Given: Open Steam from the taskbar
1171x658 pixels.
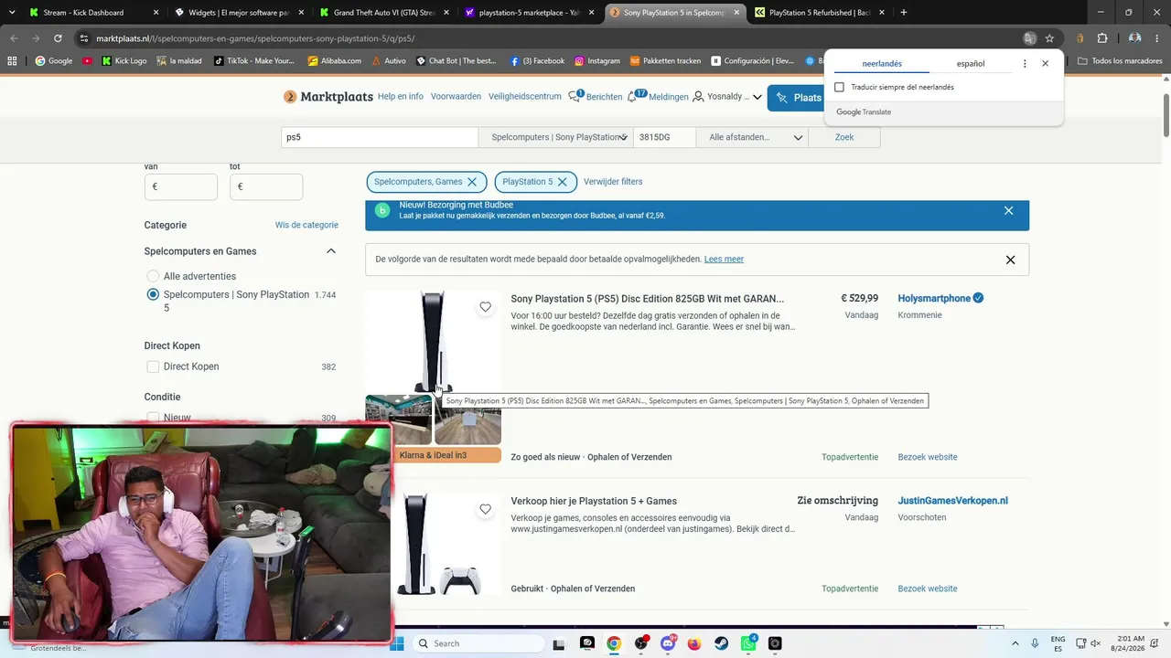Looking at the screenshot, I should click(x=722, y=643).
